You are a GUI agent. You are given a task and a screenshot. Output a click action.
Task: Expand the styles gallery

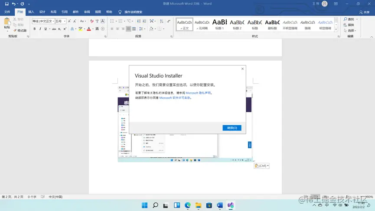[x=336, y=29]
